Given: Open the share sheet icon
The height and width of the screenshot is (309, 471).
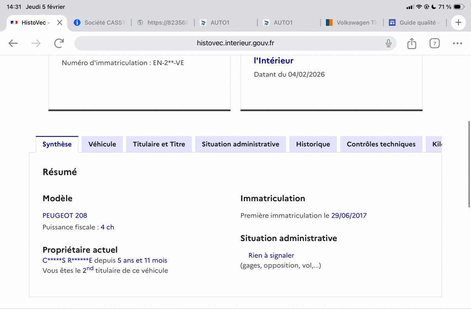Looking at the screenshot, I should click(411, 44).
